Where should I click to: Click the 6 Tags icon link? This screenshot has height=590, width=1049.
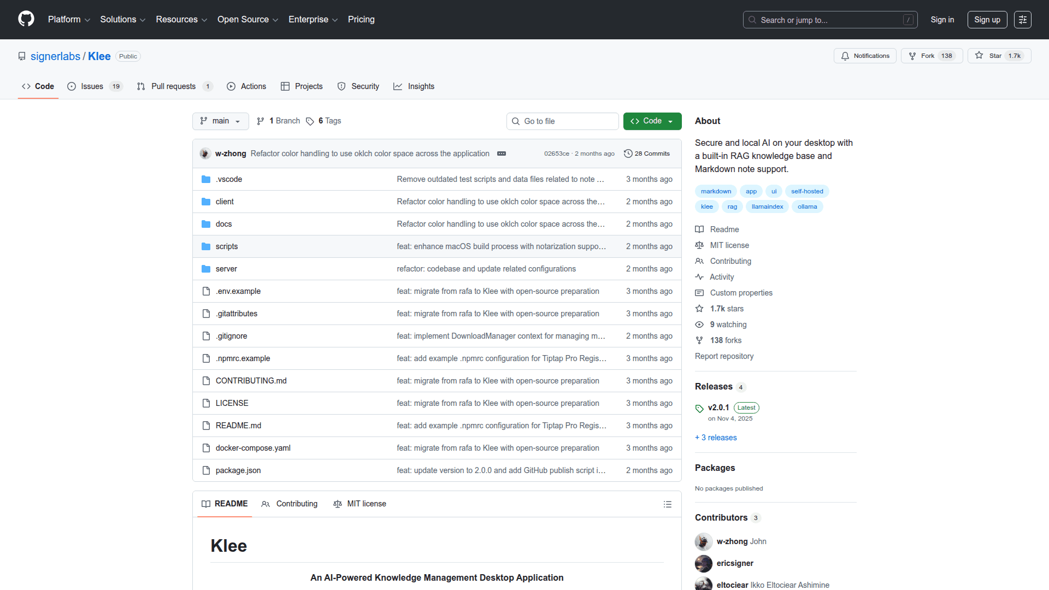(x=310, y=121)
